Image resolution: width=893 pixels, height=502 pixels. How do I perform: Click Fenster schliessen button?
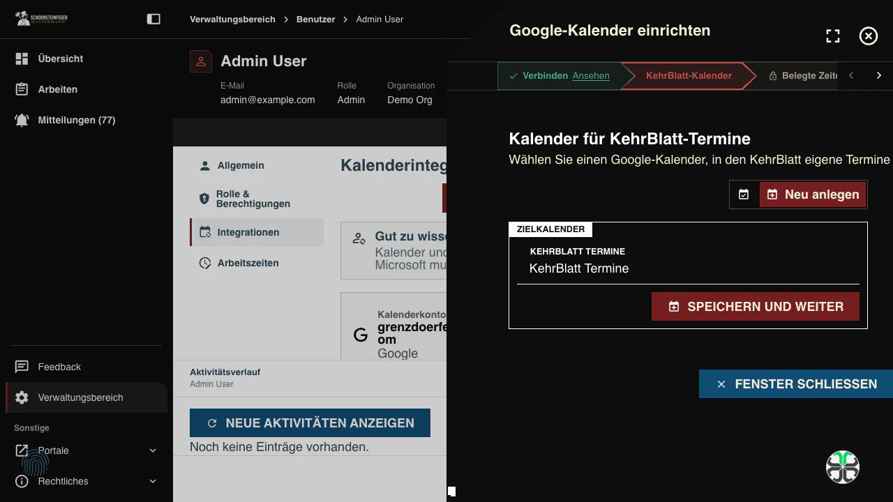tap(796, 384)
